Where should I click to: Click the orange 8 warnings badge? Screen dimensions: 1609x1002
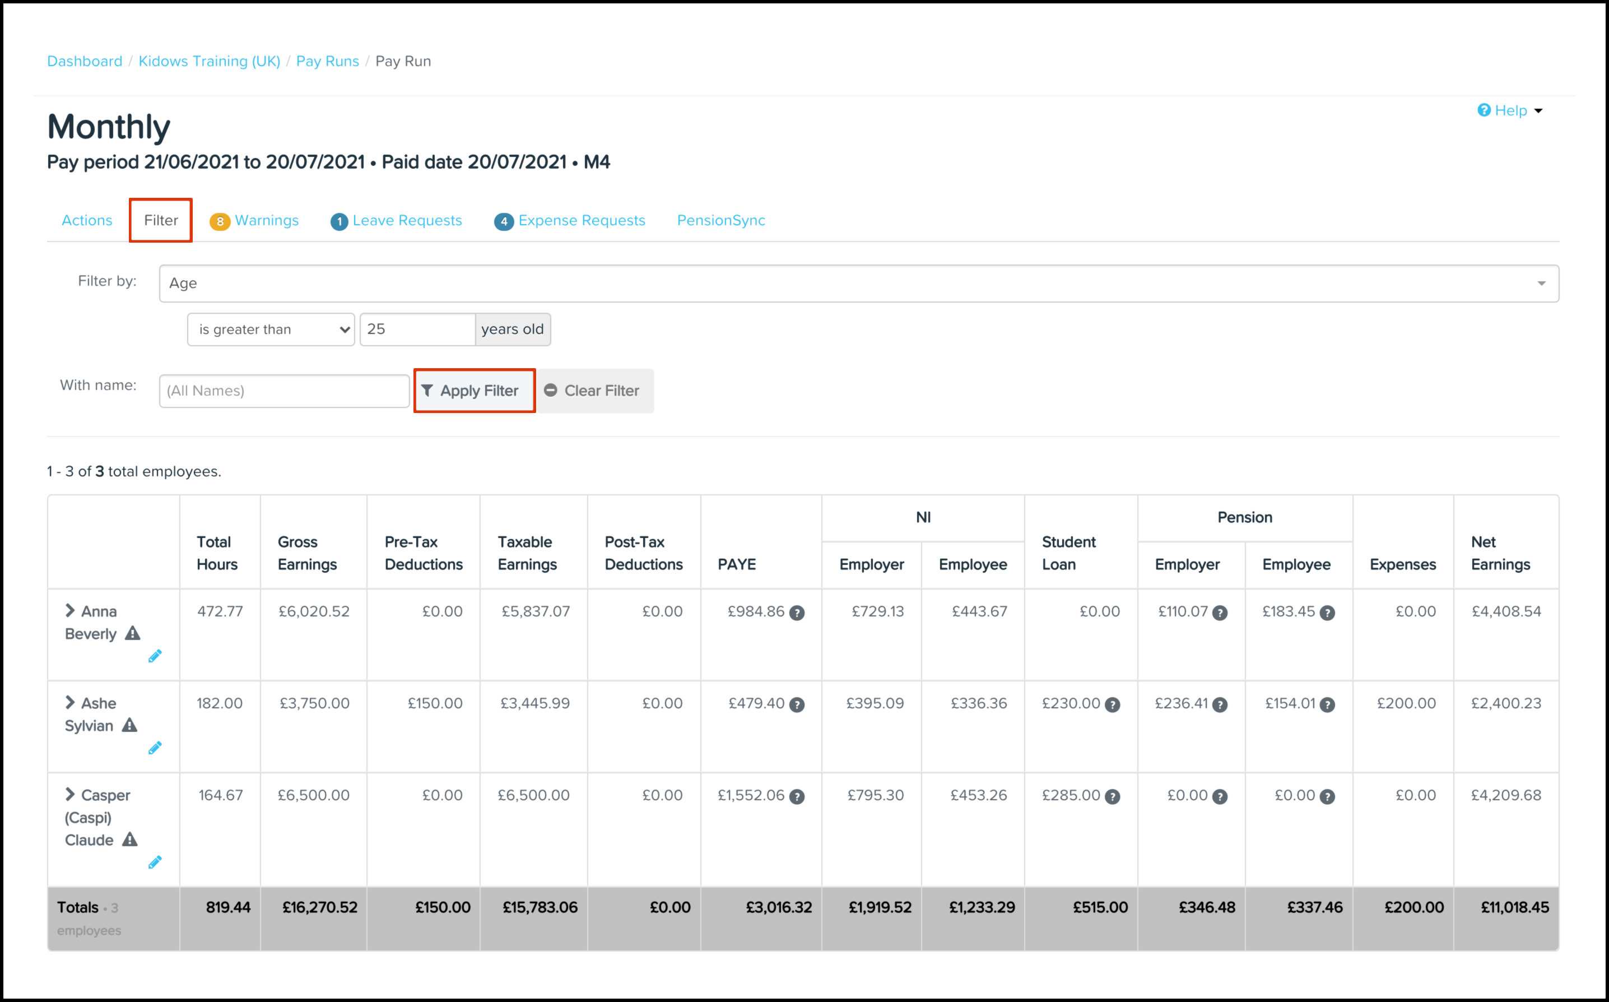tap(220, 221)
